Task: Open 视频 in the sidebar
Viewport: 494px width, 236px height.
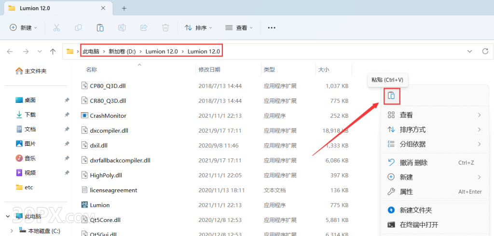Action: click(x=26, y=173)
